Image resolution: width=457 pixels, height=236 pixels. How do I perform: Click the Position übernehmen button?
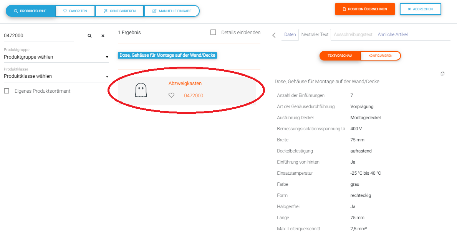[364, 9]
